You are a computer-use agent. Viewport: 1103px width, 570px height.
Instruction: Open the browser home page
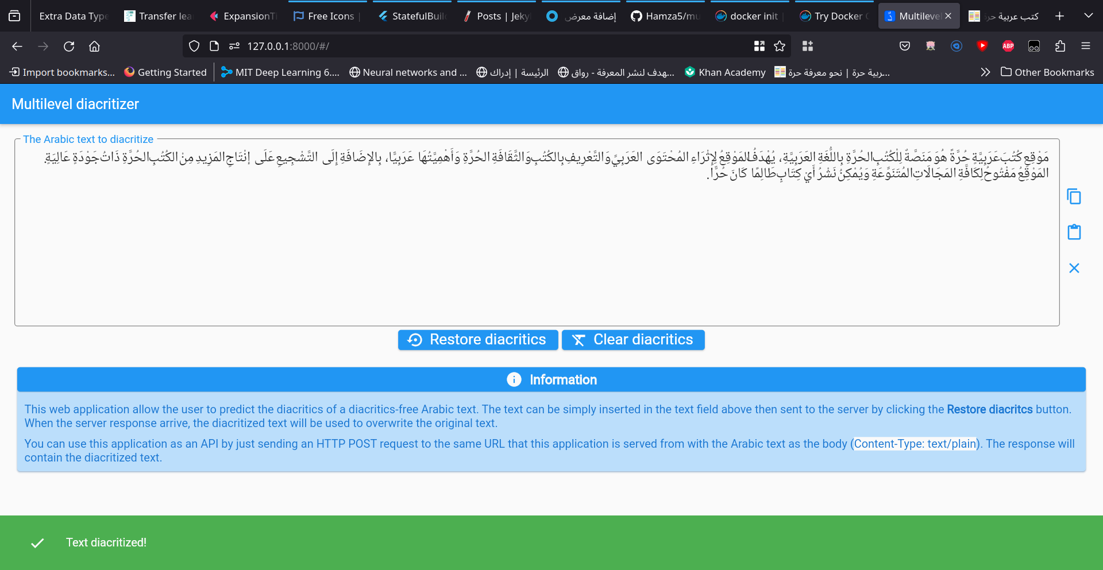click(x=95, y=46)
